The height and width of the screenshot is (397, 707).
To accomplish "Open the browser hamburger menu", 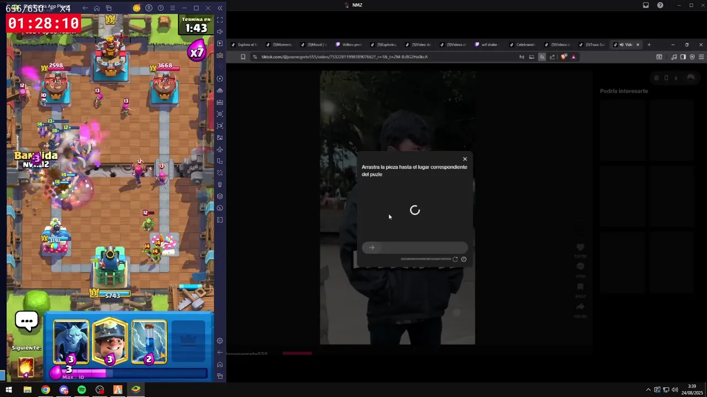I will point(701,57).
